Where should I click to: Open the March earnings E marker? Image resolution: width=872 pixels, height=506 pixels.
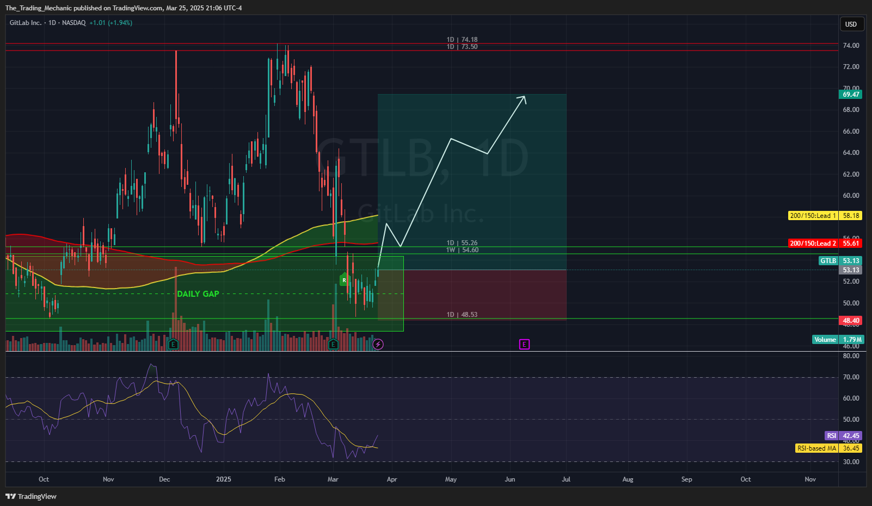333,344
